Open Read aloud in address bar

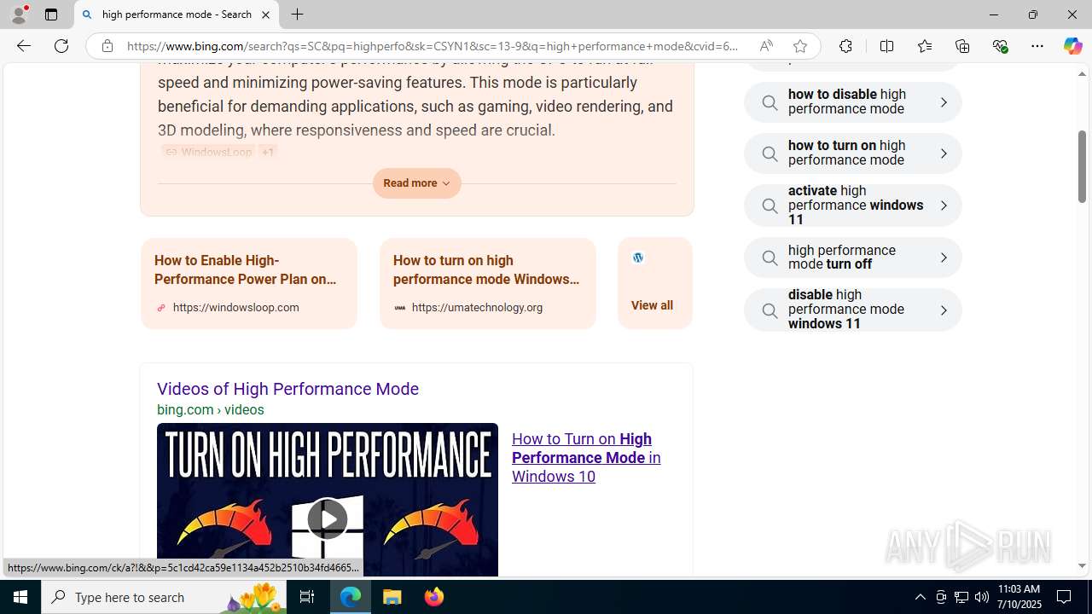tap(766, 46)
